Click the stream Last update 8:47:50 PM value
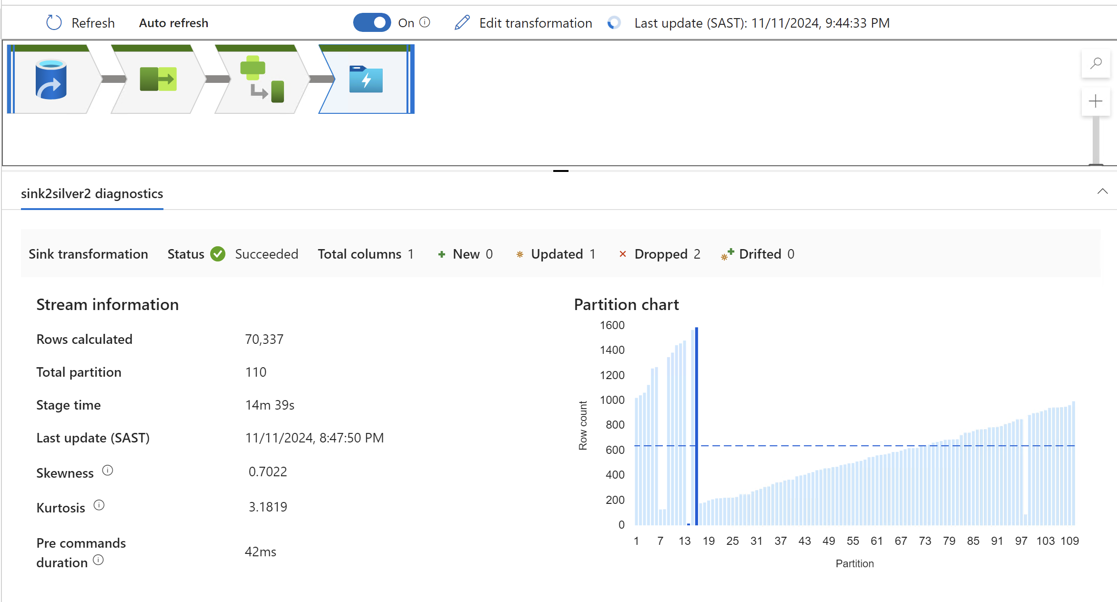The height and width of the screenshot is (602, 1117). [315, 438]
